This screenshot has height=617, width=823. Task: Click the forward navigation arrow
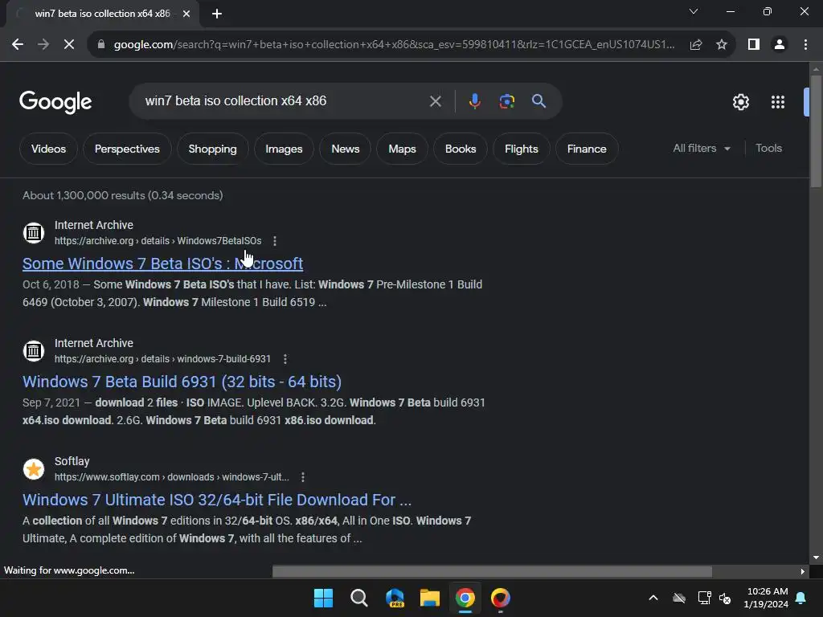pyautogui.click(x=43, y=45)
